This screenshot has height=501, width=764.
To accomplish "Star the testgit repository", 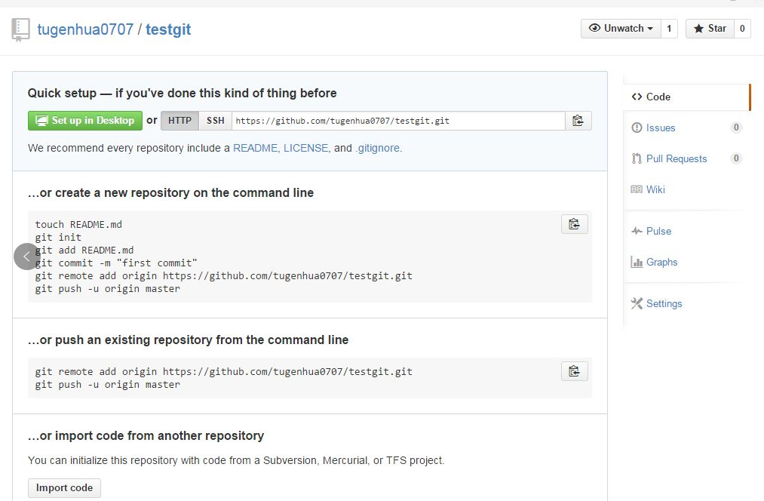I will click(710, 29).
